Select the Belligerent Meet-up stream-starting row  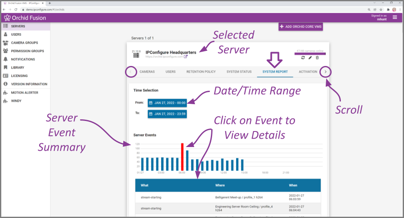[x=228, y=197]
